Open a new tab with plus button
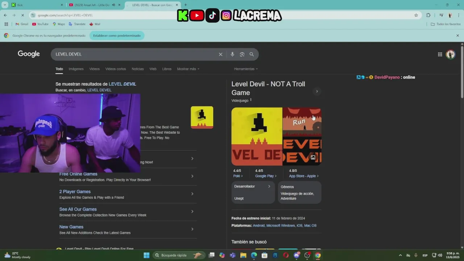The width and height of the screenshot is (464, 261). [186, 5]
